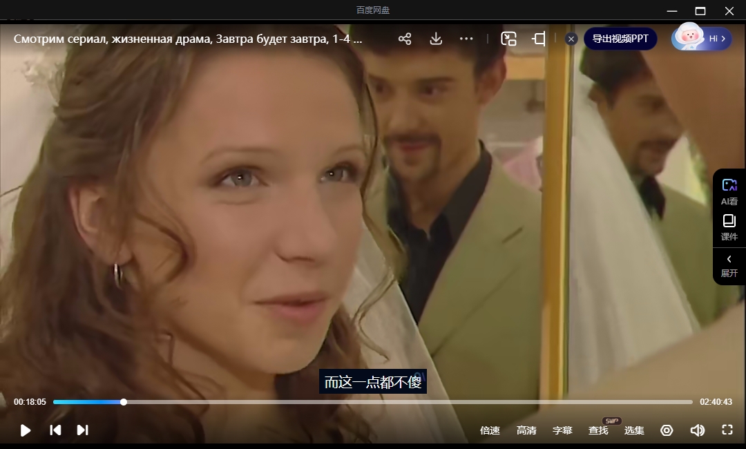Screen dimensions: 746x449
Task: Open the three-dot more options menu
Action: click(466, 39)
